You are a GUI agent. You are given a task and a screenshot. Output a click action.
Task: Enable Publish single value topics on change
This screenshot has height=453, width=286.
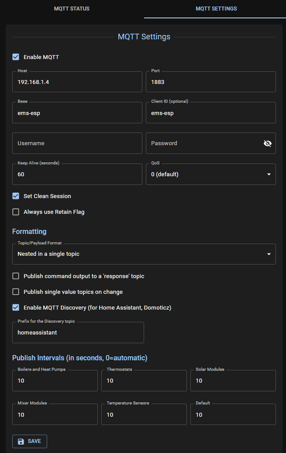click(16, 292)
